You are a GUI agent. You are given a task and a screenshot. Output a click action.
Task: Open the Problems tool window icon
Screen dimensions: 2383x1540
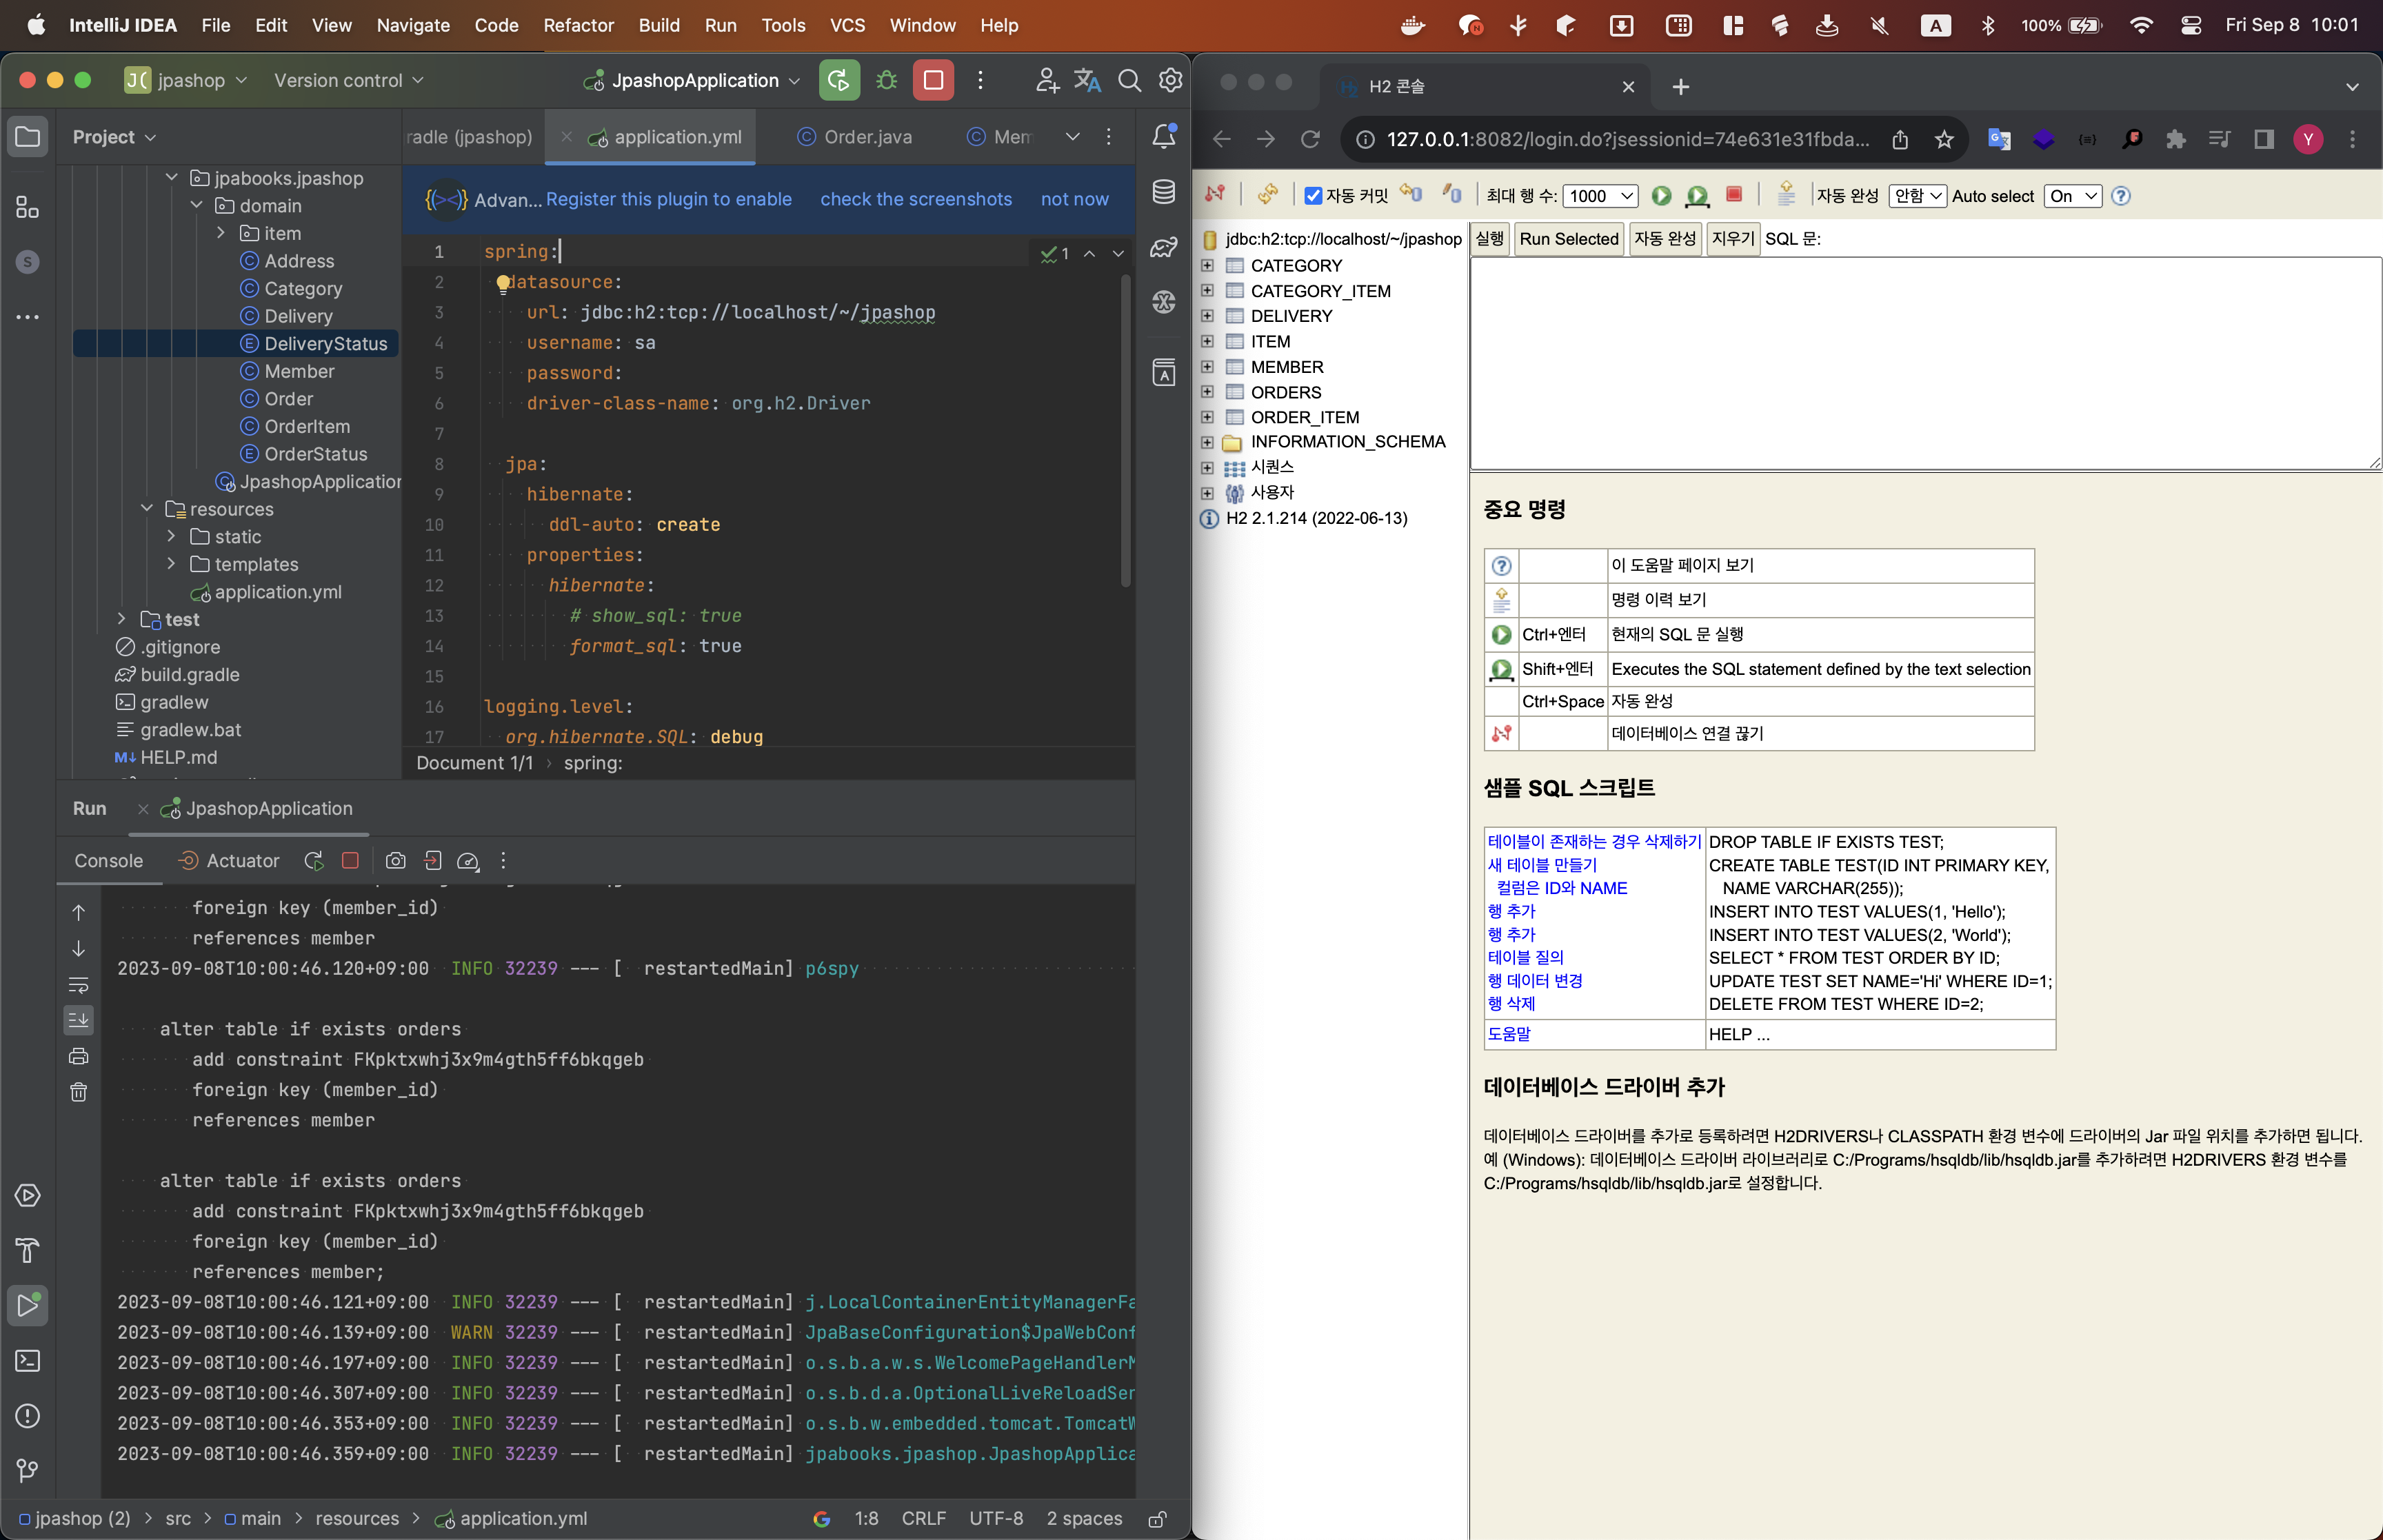tap(27, 1416)
